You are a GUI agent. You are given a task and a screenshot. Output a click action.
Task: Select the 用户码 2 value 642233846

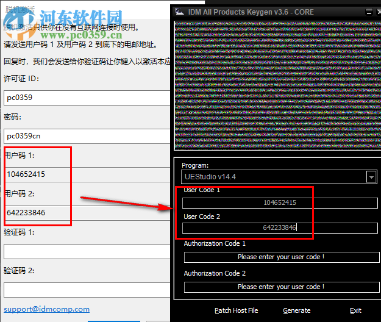[x=26, y=212]
